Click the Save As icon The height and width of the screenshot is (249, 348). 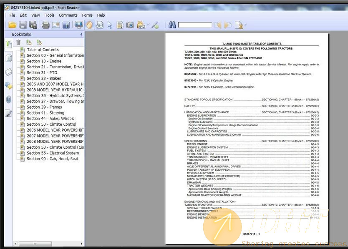coord(33,25)
